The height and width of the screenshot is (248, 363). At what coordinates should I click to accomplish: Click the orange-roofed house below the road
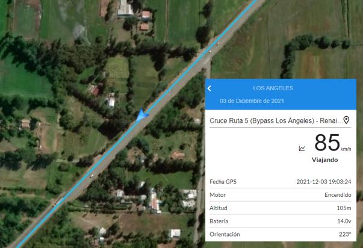point(178,155)
